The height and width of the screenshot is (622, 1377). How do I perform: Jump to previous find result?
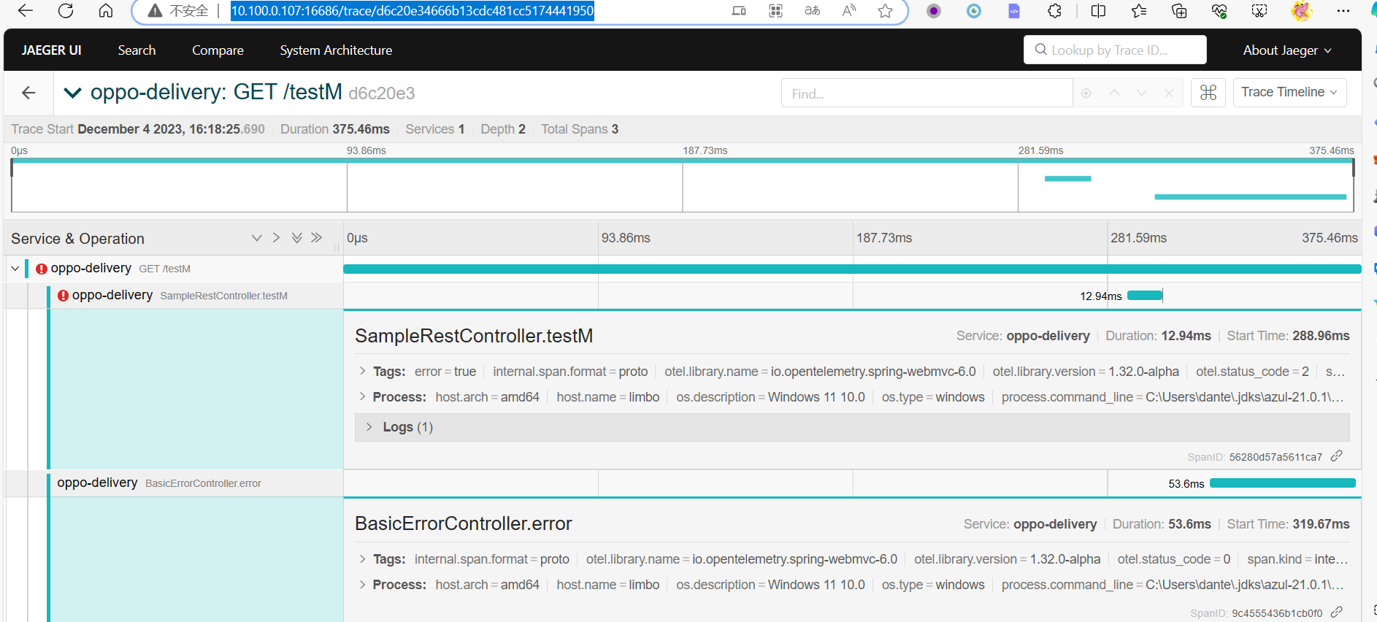tap(1114, 93)
